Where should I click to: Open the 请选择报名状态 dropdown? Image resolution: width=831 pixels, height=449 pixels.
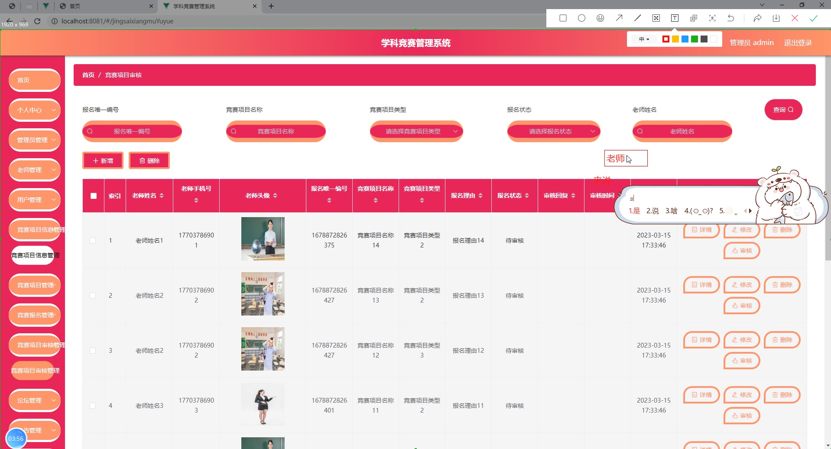(554, 131)
